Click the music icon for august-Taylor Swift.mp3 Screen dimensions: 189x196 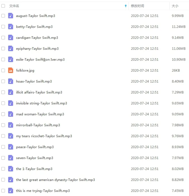click(x=11, y=16)
